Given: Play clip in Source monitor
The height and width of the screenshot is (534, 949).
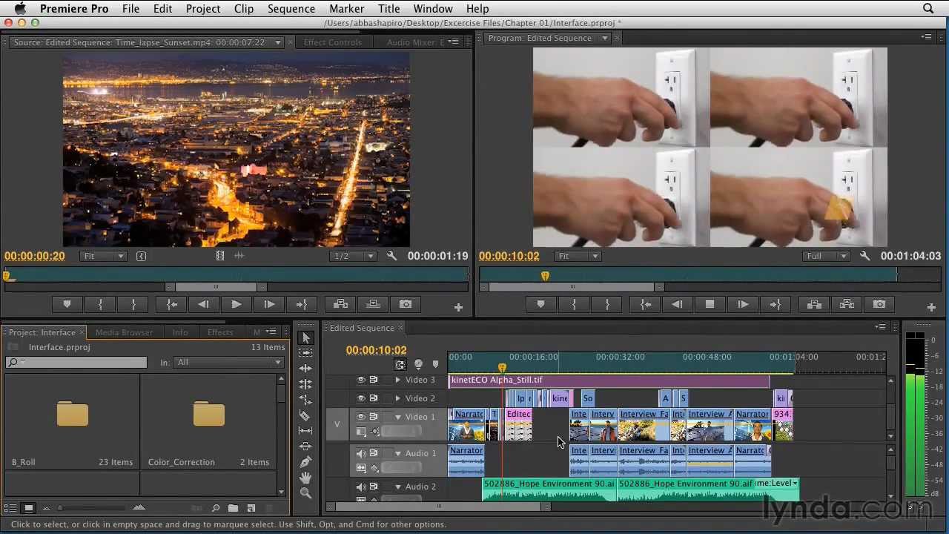Looking at the screenshot, I should click(x=236, y=304).
